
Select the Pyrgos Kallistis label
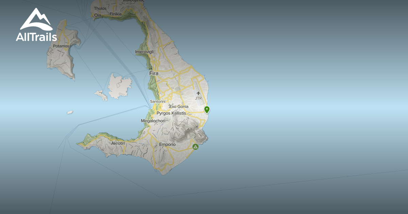click(x=171, y=112)
